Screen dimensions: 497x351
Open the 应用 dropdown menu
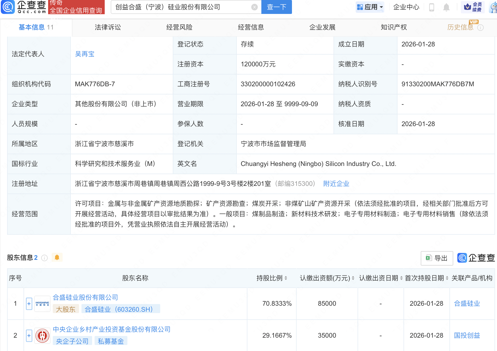370,7
